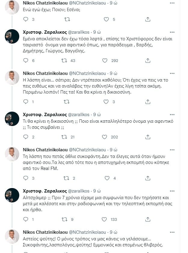Like the tweet with 202 likes
188x253 pixels.
click(105, 137)
